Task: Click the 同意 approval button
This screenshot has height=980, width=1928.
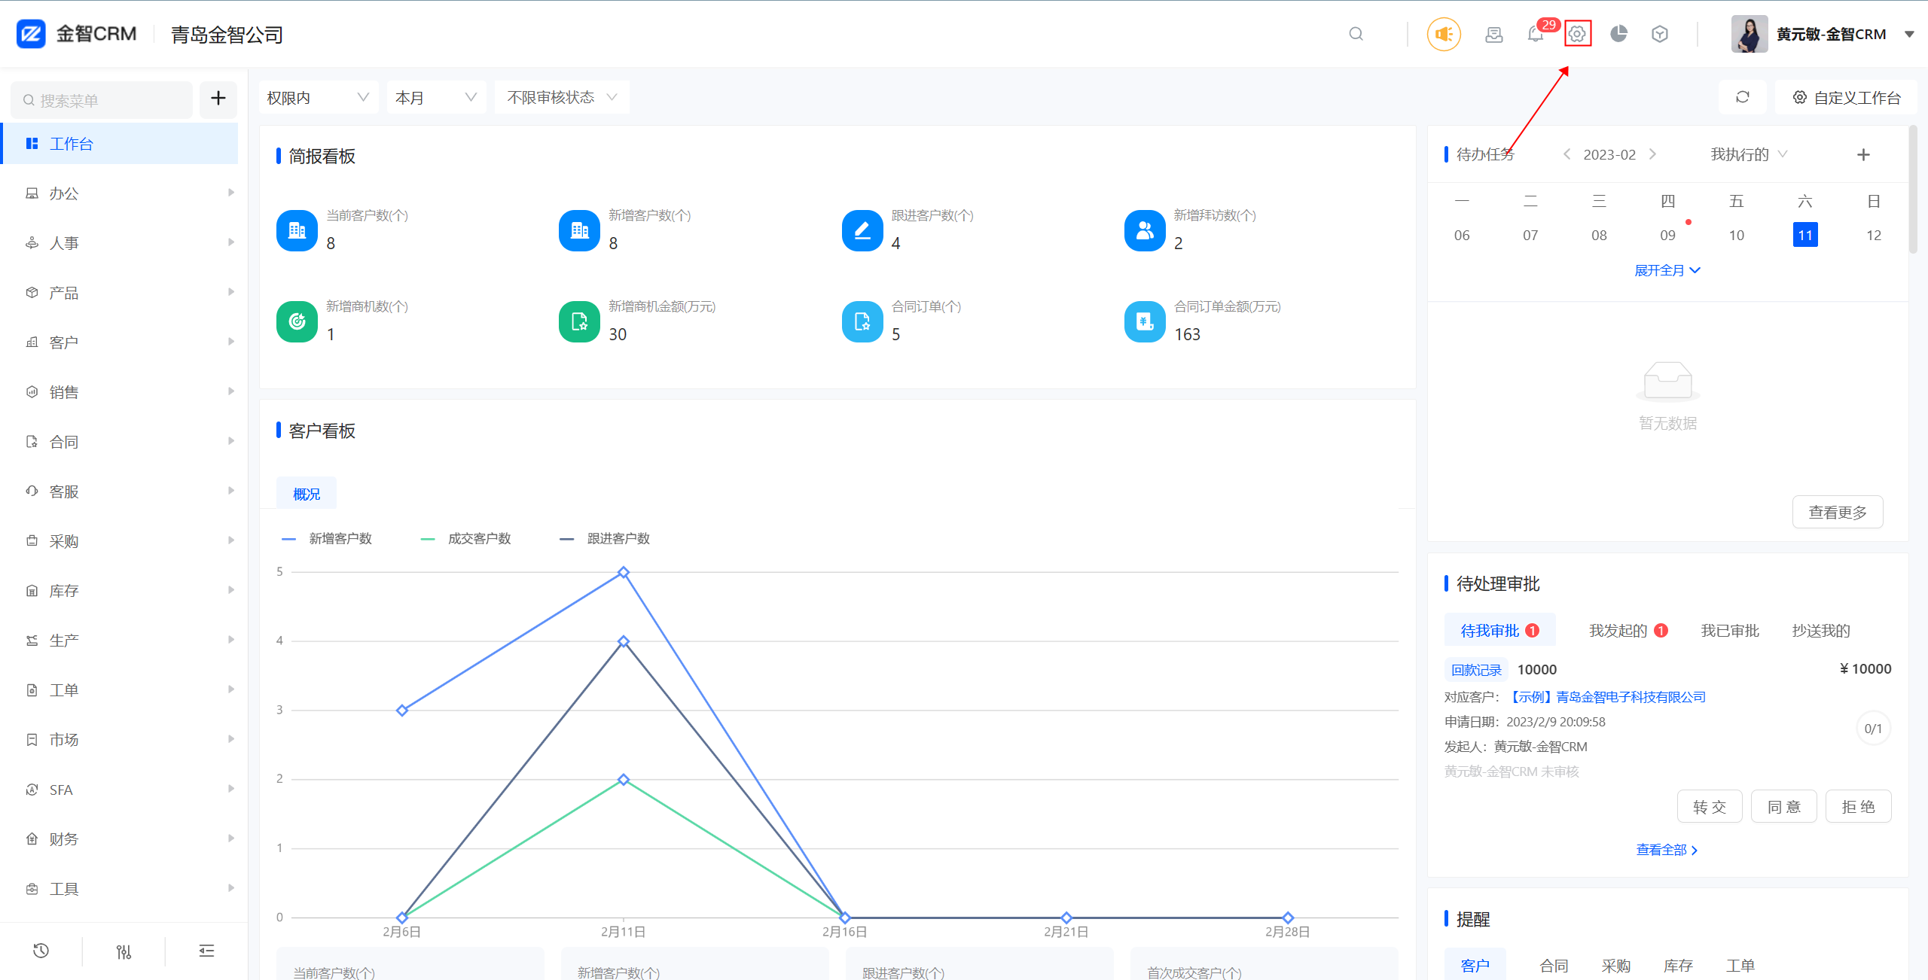Action: pos(1783,807)
